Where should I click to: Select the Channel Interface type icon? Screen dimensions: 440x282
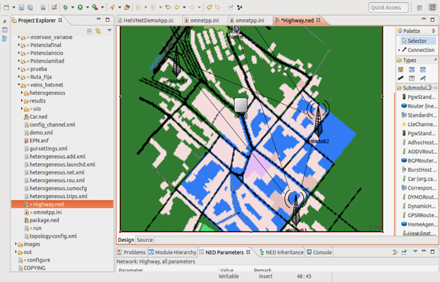pos(423,78)
